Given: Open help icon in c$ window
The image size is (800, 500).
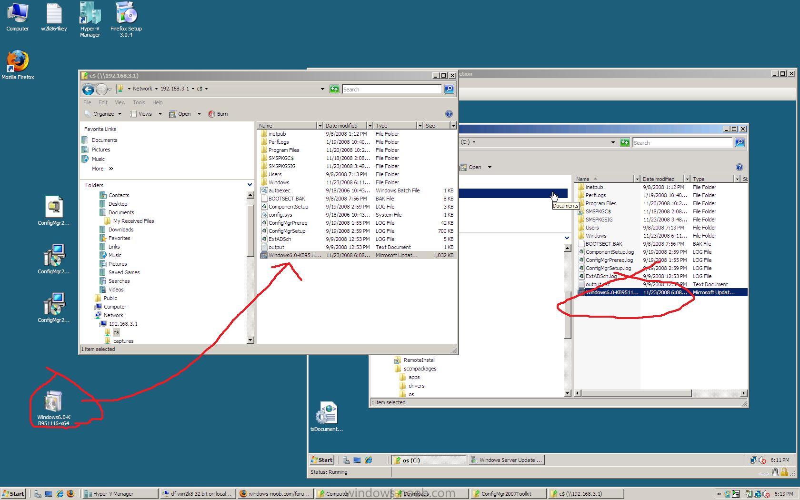Looking at the screenshot, I should (x=449, y=114).
